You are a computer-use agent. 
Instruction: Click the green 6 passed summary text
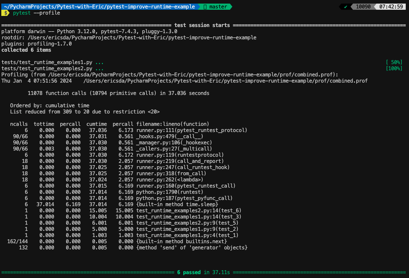tap(189, 272)
